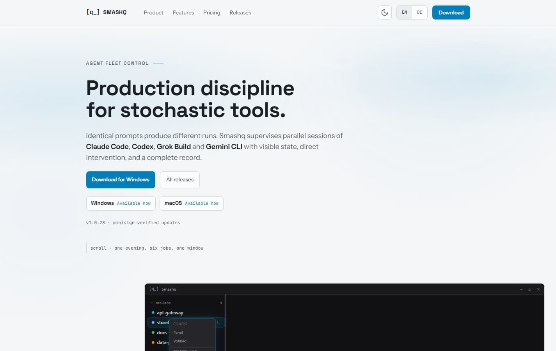Click the 'v1.0.28 · minisign-verified updates' text
This screenshot has height=351, width=556.
133,223
